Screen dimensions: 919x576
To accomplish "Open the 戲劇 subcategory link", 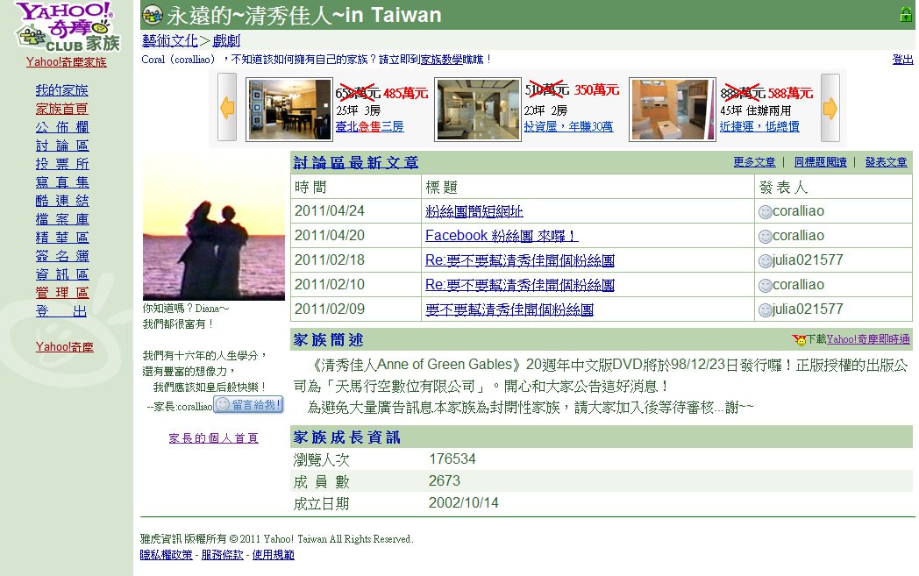I will point(226,40).
